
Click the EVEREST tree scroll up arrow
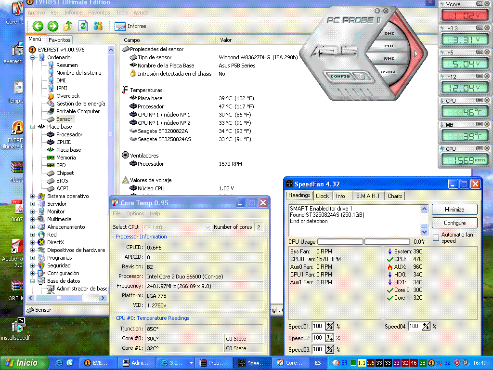111,50
